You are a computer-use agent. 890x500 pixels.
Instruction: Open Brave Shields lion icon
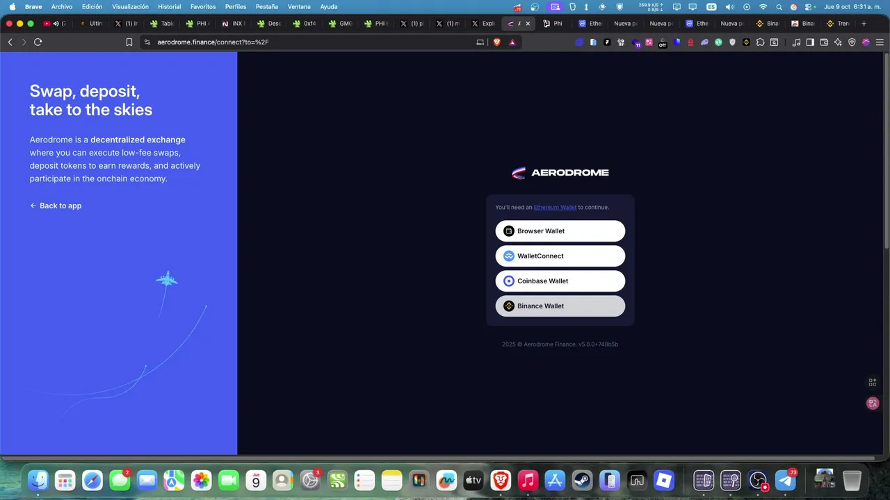pos(496,42)
